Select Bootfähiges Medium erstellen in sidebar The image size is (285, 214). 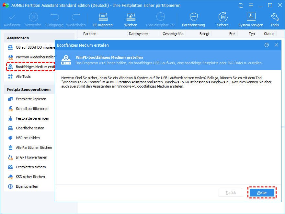pyautogui.click(x=31, y=67)
